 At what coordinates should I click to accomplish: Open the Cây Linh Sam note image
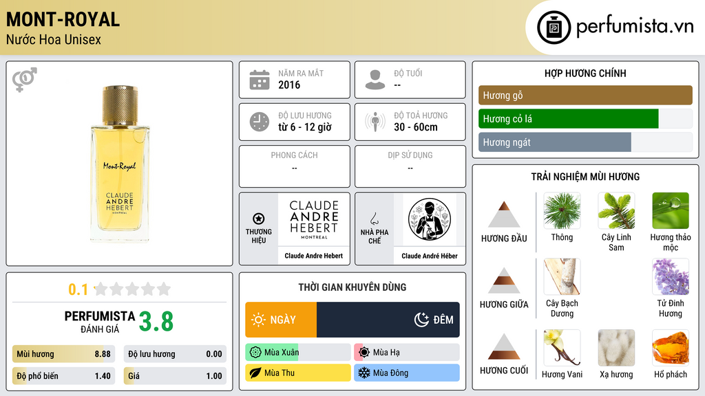pyautogui.click(x=616, y=211)
